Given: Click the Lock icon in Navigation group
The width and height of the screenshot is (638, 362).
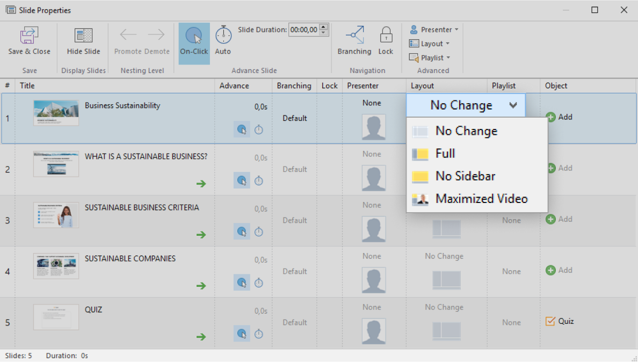Looking at the screenshot, I should 386,38.
